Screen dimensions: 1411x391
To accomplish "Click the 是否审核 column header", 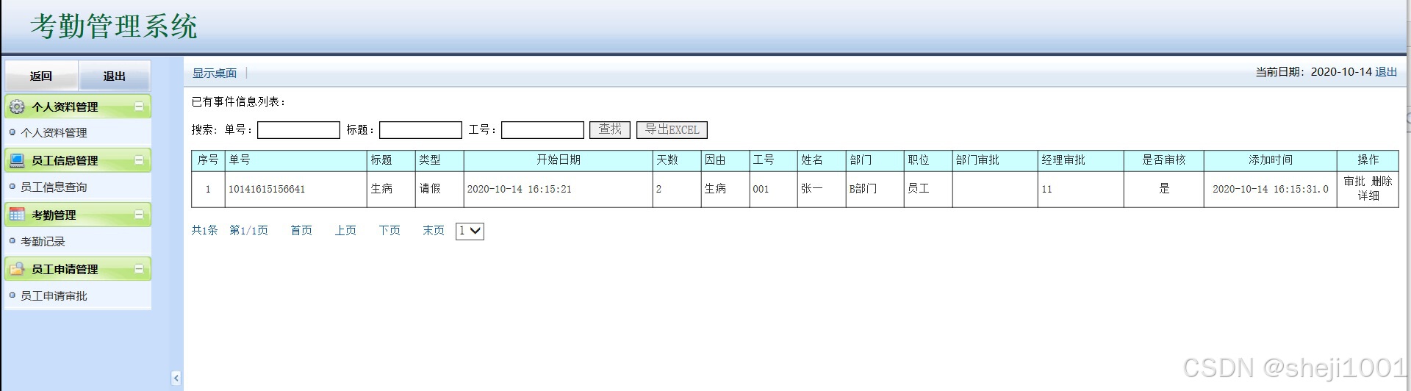I will pos(1164,160).
